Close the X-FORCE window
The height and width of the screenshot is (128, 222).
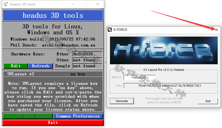tap(216, 30)
